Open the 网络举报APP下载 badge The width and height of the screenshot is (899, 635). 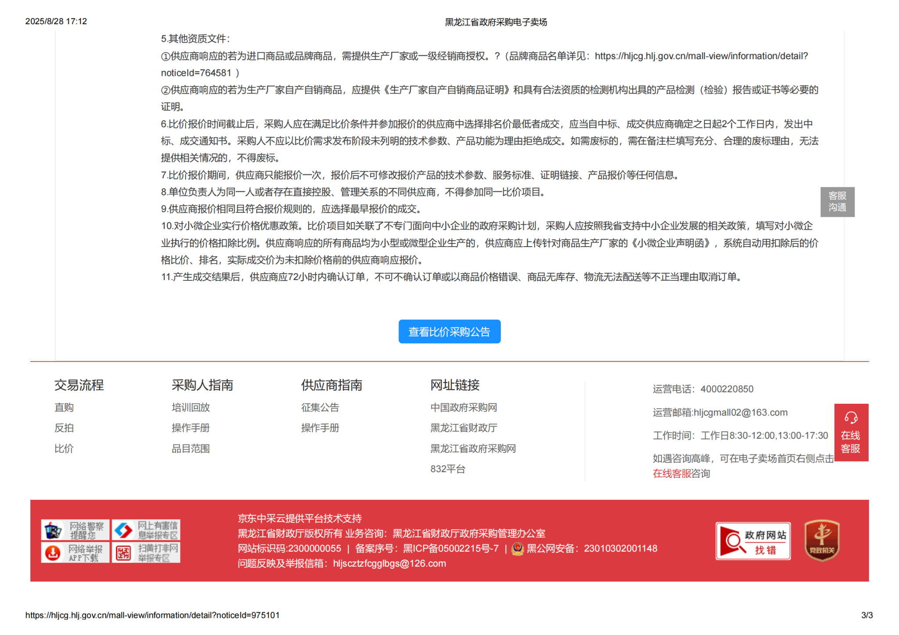click(75, 552)
